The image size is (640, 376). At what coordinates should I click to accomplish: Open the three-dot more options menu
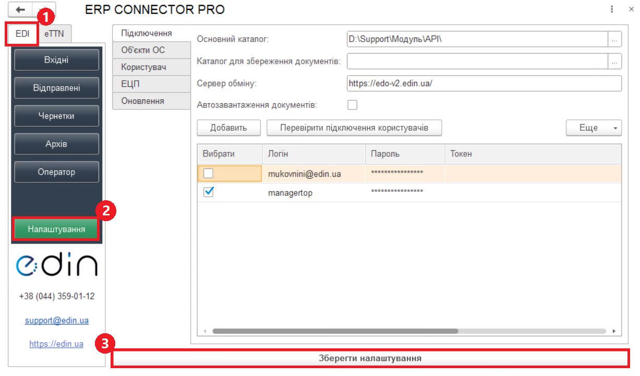click(x=611, y=9)
